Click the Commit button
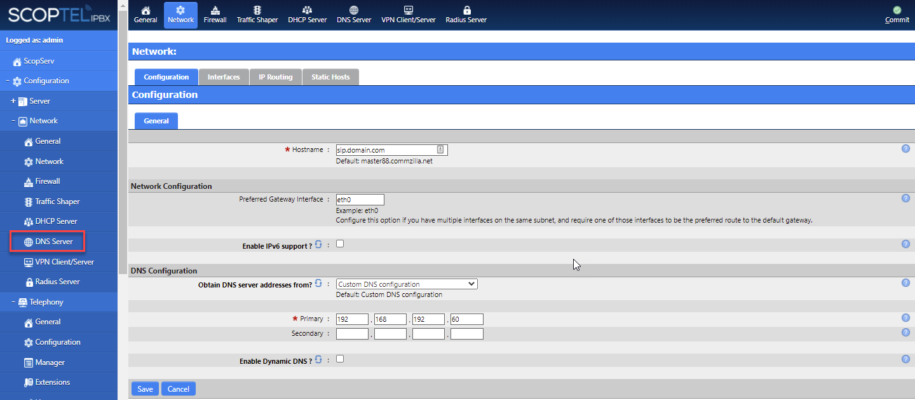Viewport: 915px width, 400px height. click(897, 15)
